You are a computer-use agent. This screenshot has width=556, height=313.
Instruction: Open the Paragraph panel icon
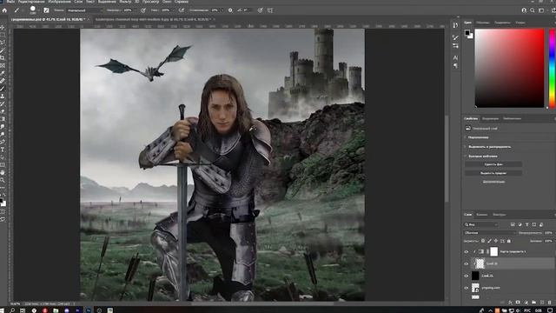pos(455,66)
